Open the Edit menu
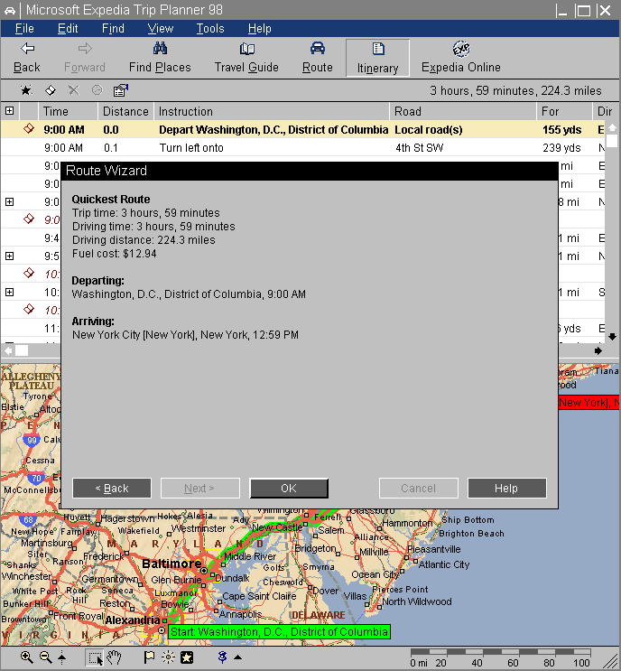 68,29
